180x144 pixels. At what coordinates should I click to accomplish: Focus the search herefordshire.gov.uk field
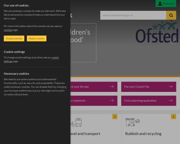(133, 15)
